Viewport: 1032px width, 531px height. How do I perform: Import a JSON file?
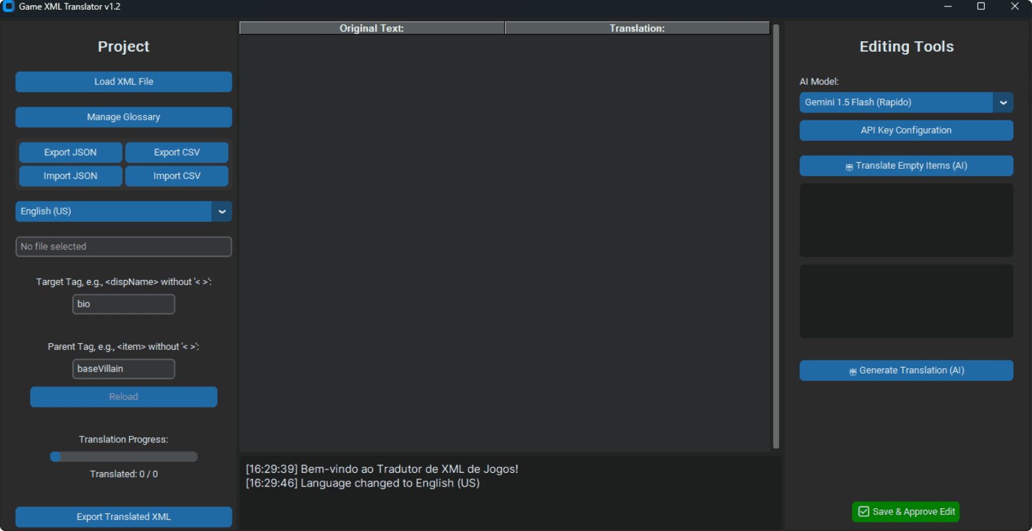click(x=71, y=176)
